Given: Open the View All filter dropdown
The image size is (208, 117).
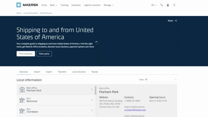Looking at the screenshot, I should click(x=161, y=79).
